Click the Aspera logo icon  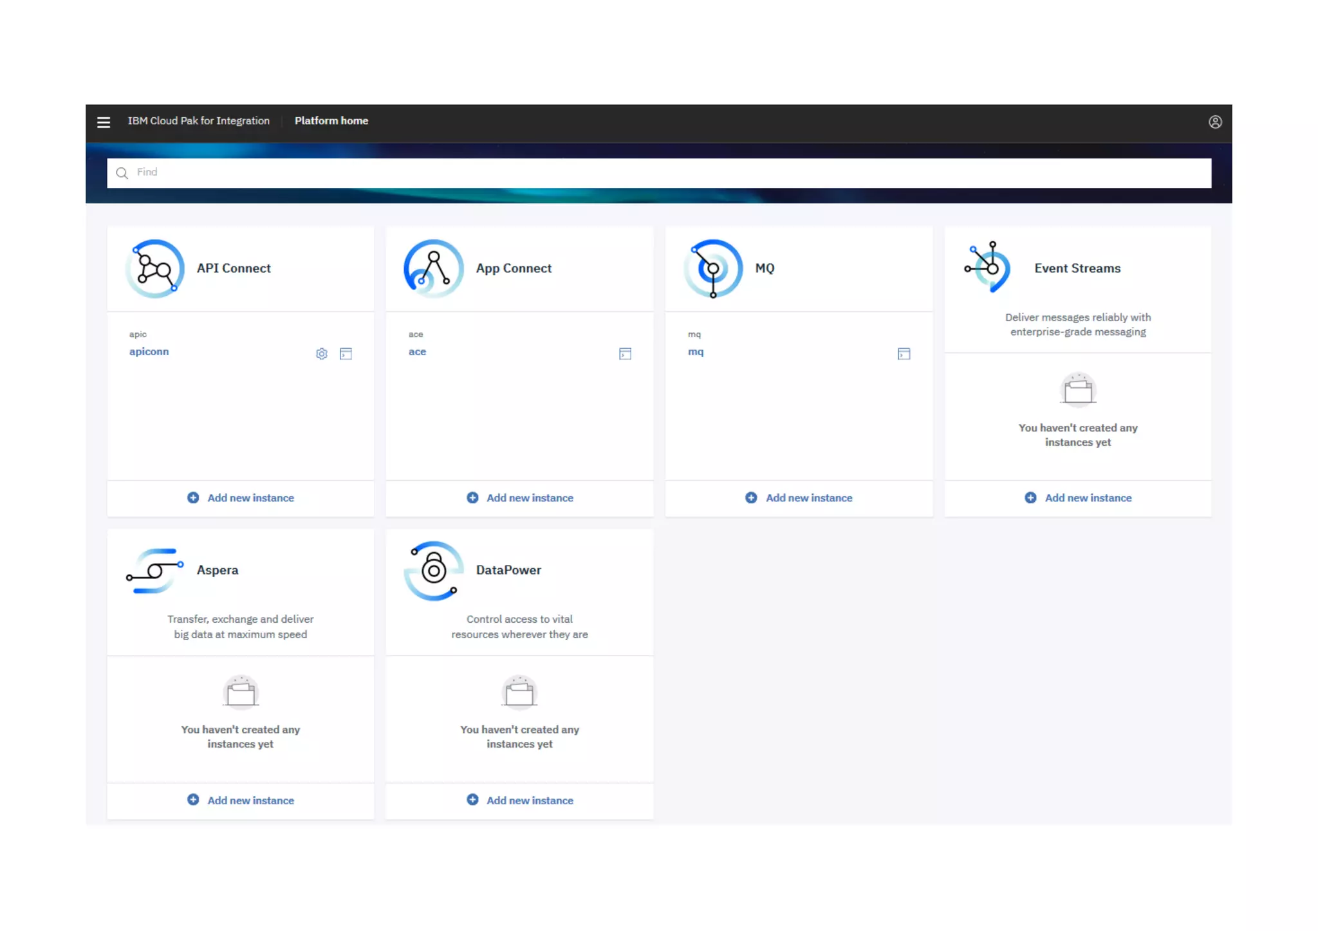(155, 570)
